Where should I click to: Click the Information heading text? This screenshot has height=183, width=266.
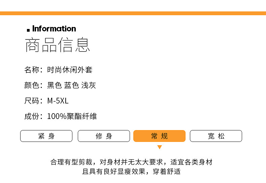pos(54,29)
